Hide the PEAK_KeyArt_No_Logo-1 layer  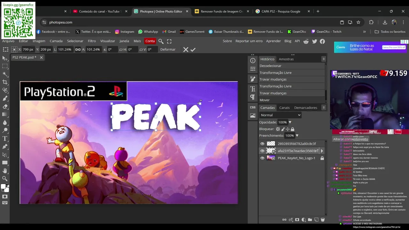pos(262,158)
